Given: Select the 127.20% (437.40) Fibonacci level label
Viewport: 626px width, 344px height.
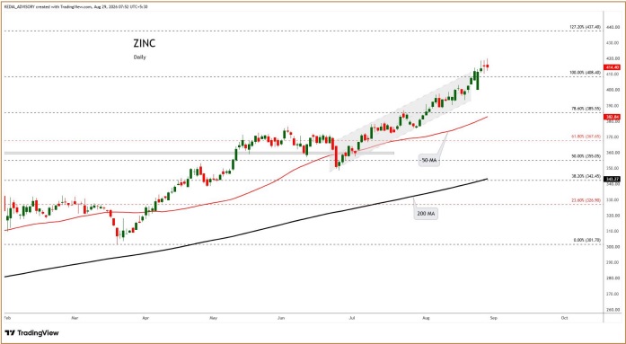Looking at the screenshot, I should click(x=585, y=27).
